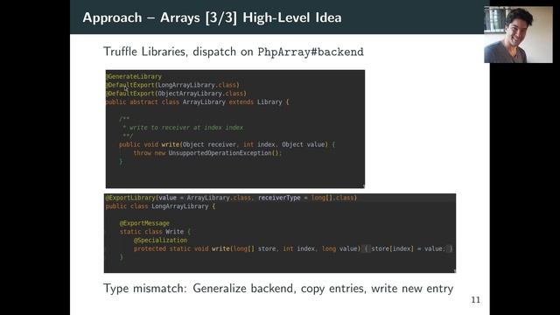The height and width of the screenshot is (315, 560).
Task: Click the speaker webcam thumbnail
Action: [518, 35]
